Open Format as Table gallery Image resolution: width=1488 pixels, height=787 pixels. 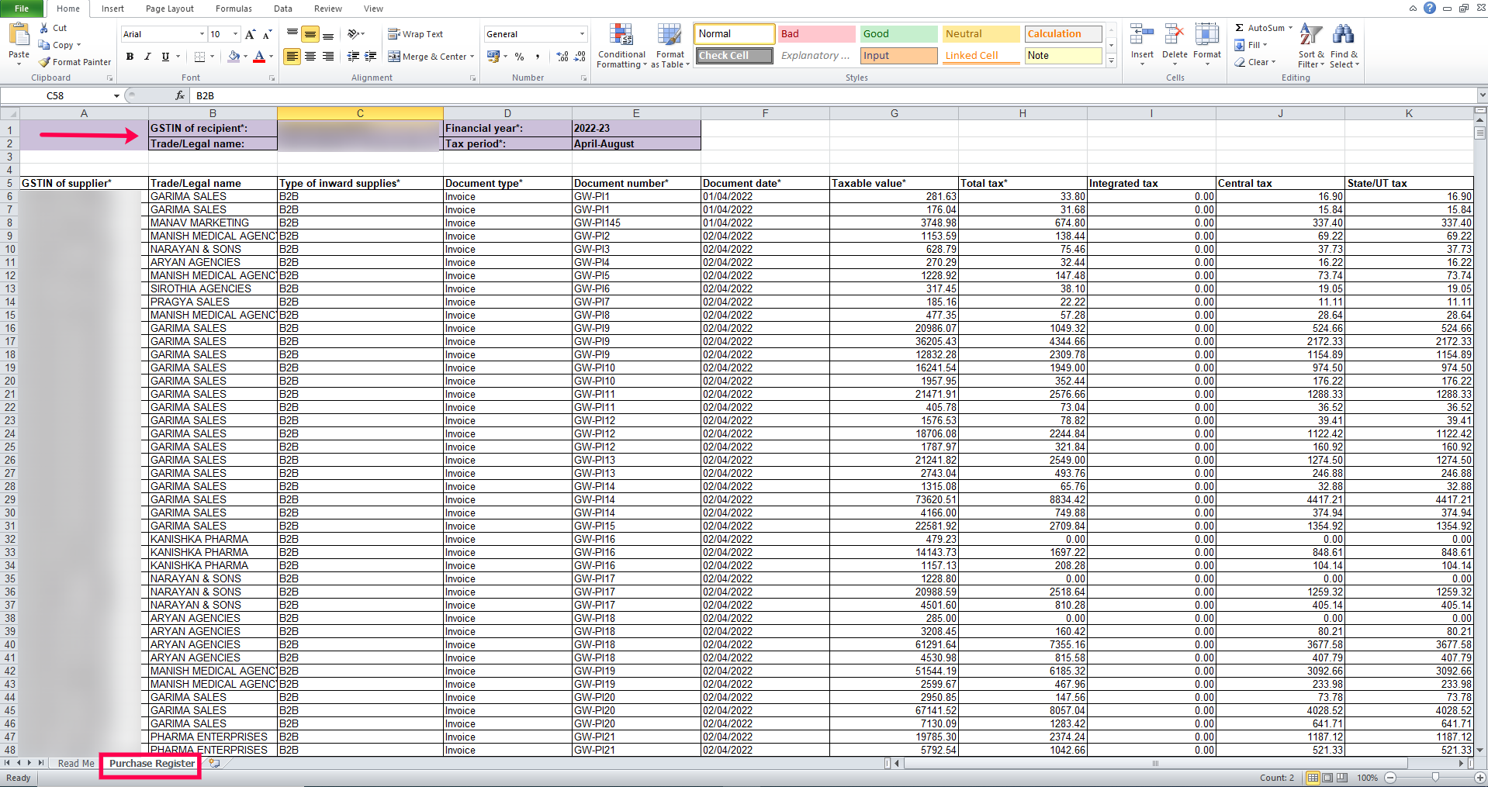click(670, 46)
